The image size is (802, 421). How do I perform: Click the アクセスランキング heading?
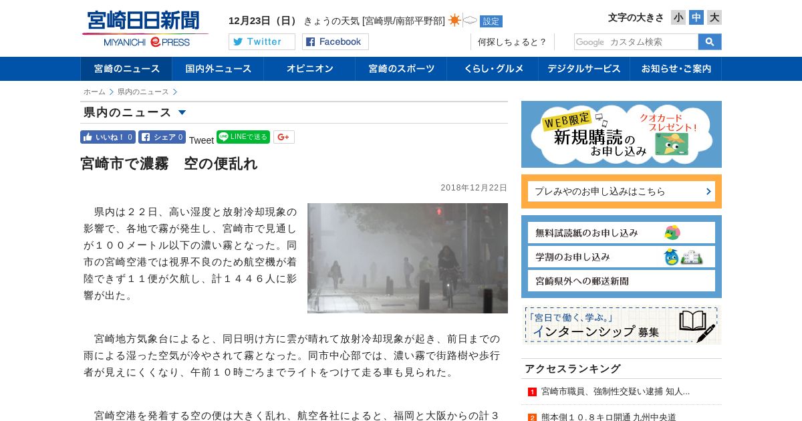point(573,368)
